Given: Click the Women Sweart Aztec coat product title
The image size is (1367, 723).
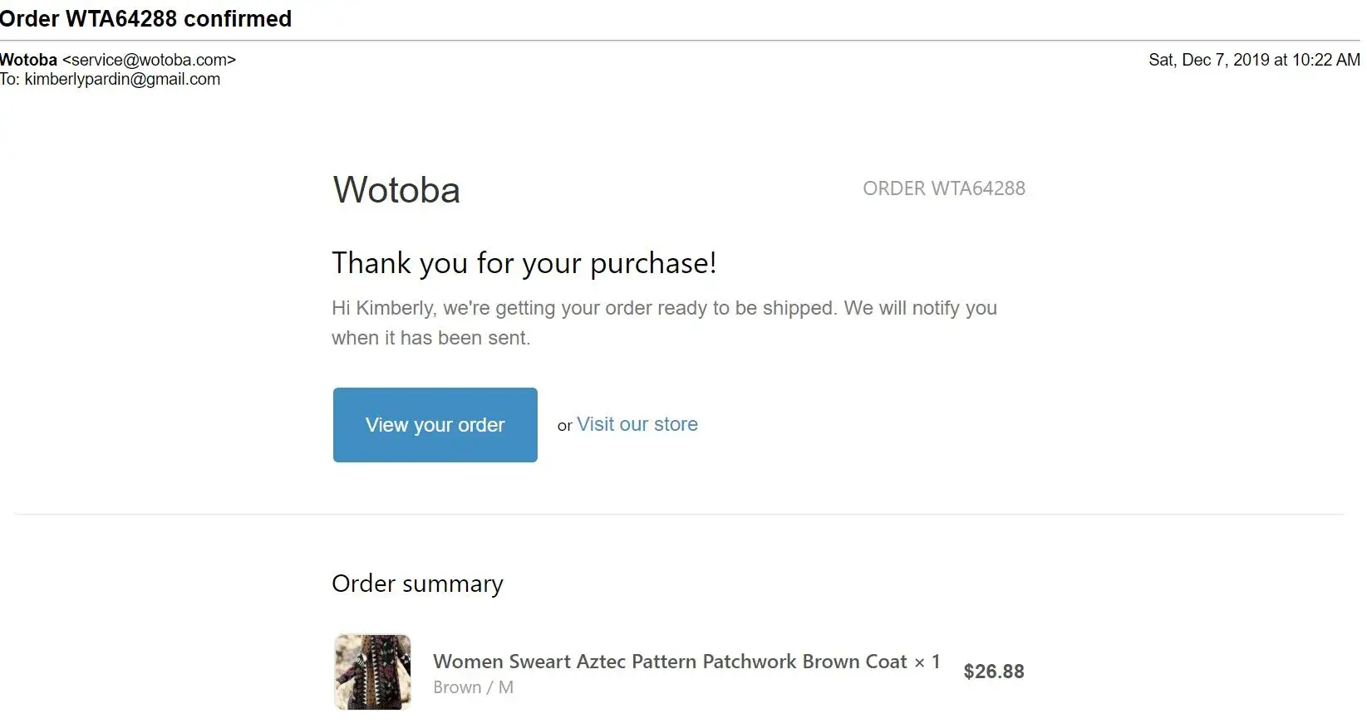Looking at the screenshot, I should pyautogui.click(x=670, y=662).
